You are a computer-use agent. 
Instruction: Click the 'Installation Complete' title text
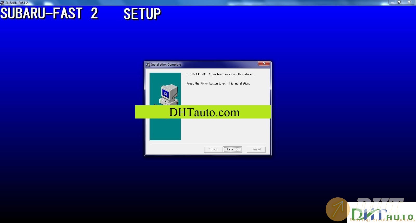[166, 65]
